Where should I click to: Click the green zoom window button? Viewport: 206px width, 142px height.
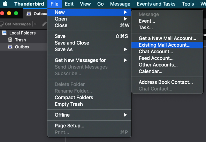click(x=16, y=13)
